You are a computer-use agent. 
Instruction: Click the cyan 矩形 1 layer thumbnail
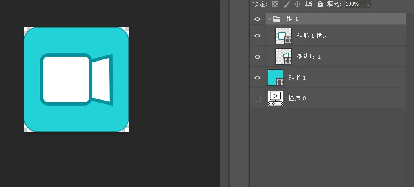pyautogui.click(x=275, y=77)
